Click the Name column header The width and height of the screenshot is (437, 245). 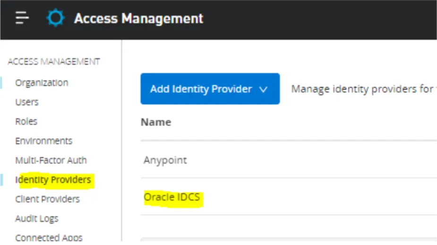(156, 122)
